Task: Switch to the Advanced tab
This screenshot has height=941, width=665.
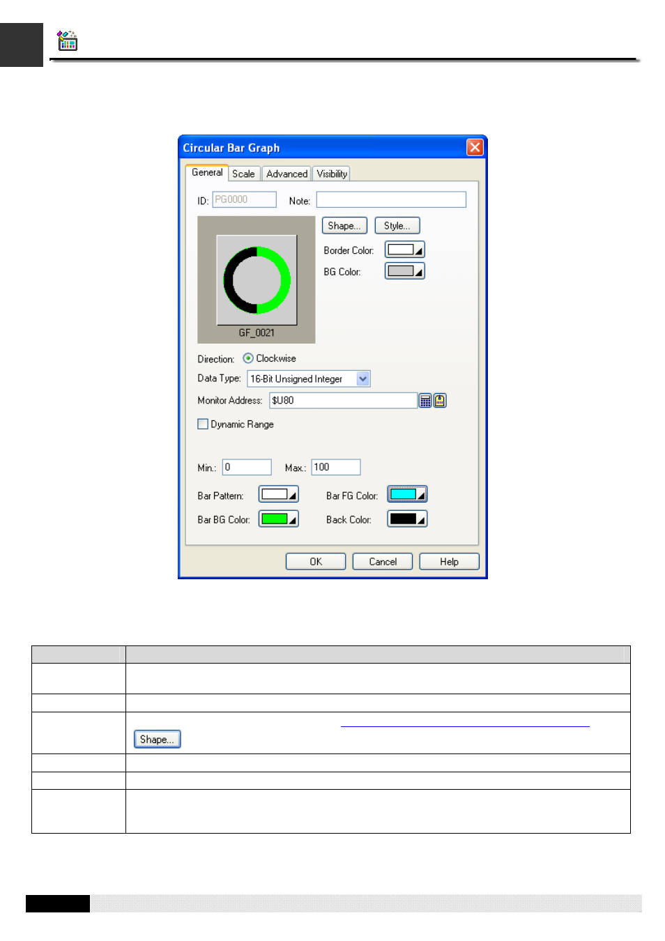Action: point(286,174)
